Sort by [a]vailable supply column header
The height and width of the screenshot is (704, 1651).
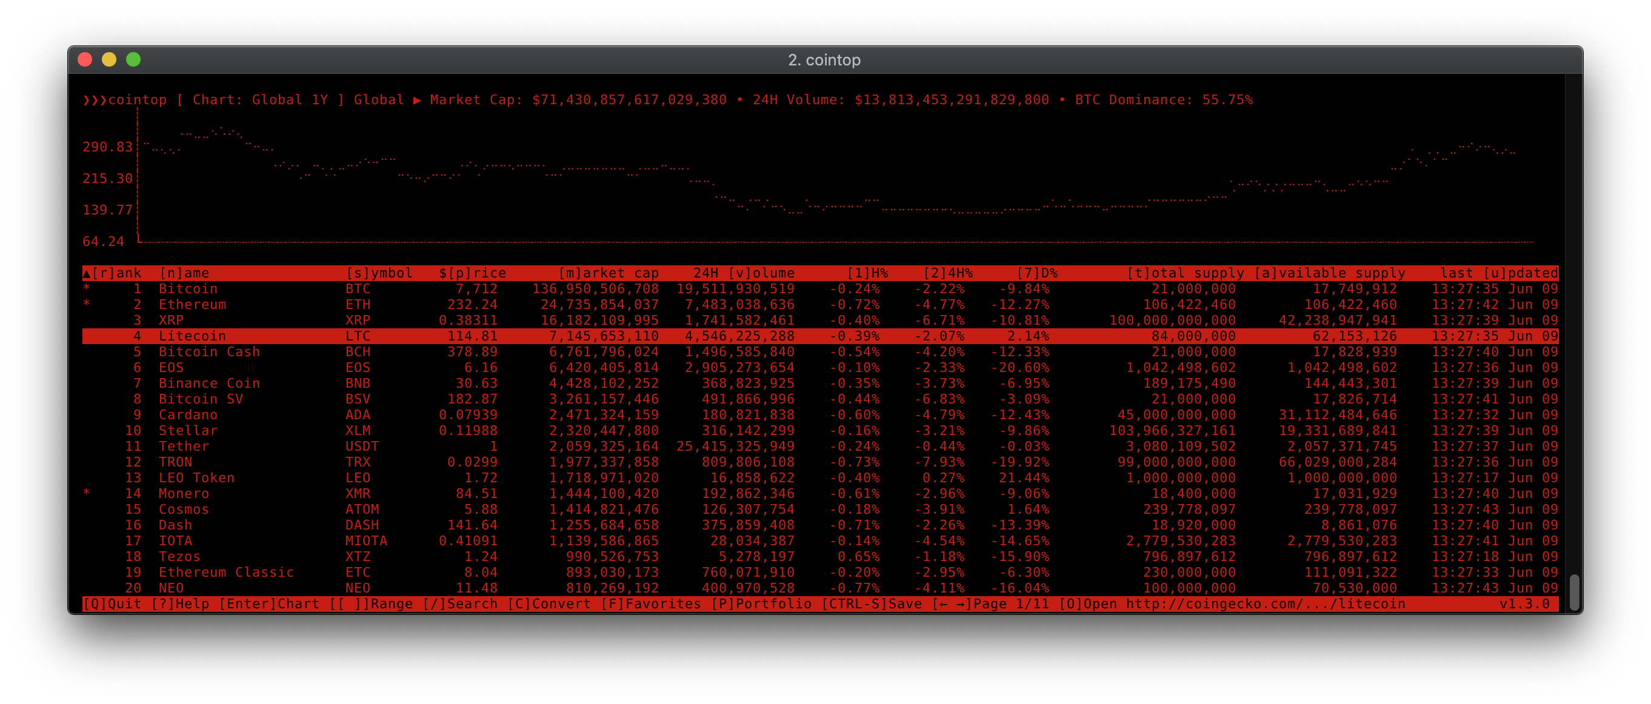1329,273
